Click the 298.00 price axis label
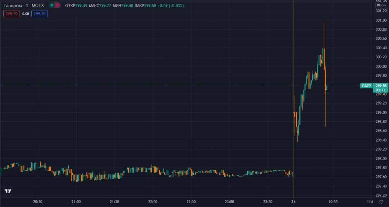 381,158
